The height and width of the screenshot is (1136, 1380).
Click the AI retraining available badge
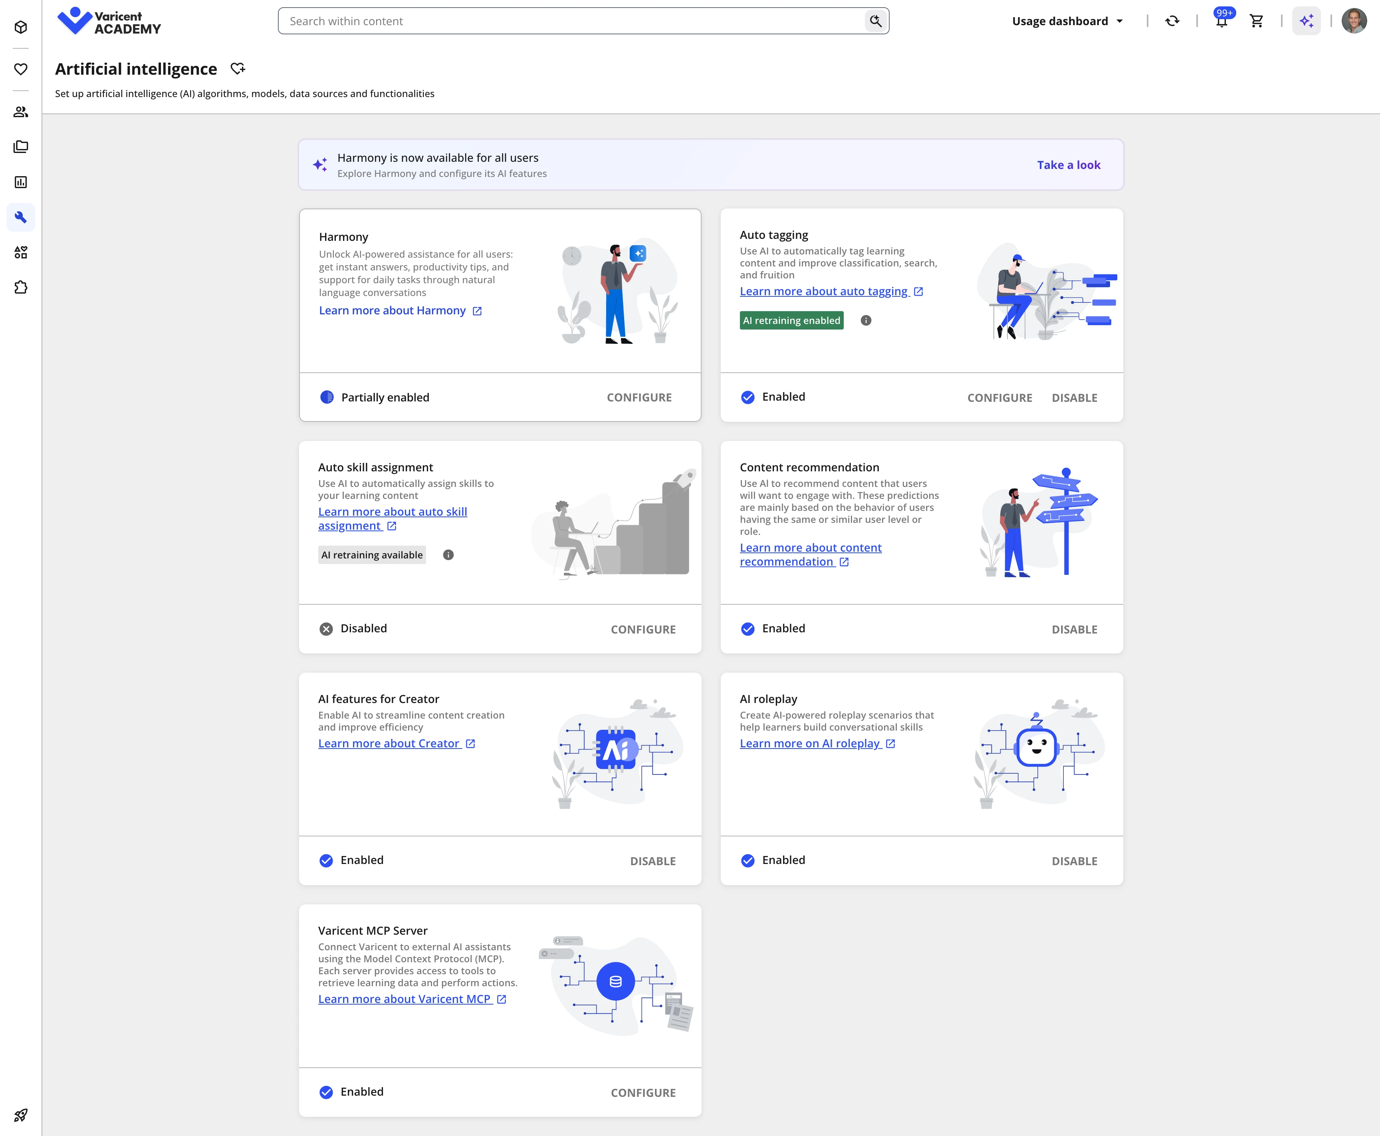[371, 555]
